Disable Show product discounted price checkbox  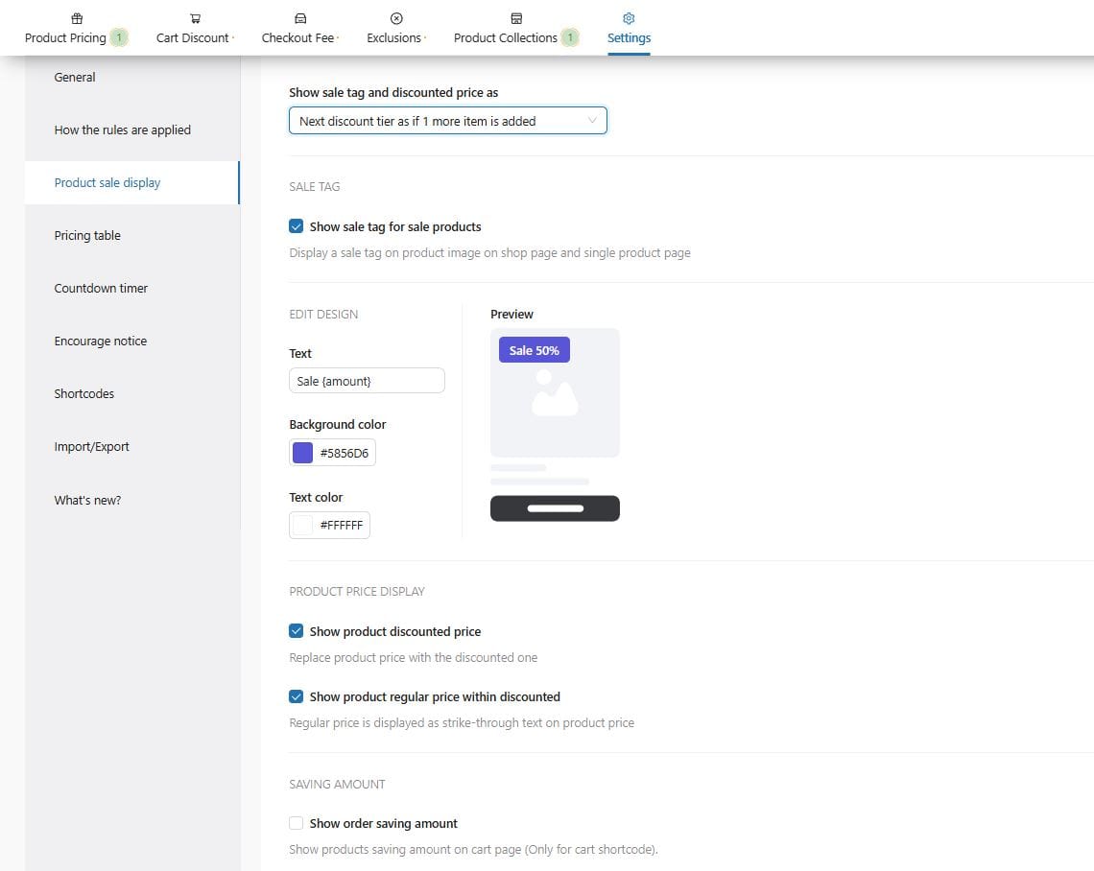(297, 632)
